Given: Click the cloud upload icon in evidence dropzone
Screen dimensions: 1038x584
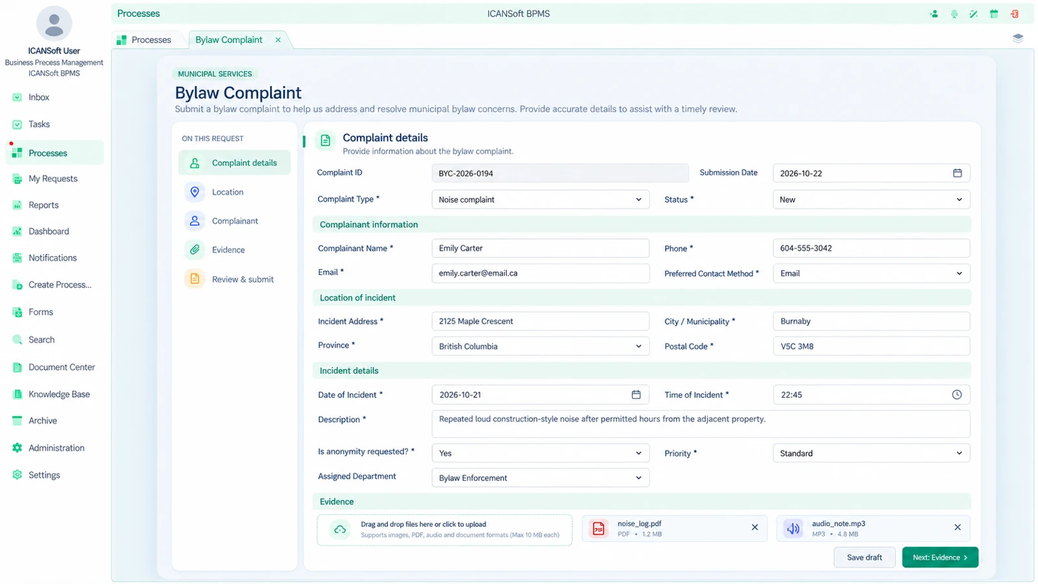Looking at the screenshot, I should [340, 529].
